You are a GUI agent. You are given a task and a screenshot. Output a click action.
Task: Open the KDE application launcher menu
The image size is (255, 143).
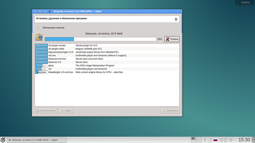point(3,140)
